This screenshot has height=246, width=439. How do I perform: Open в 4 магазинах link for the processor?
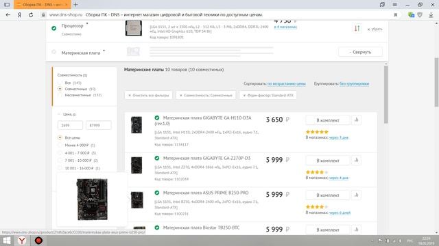(285, 27)
